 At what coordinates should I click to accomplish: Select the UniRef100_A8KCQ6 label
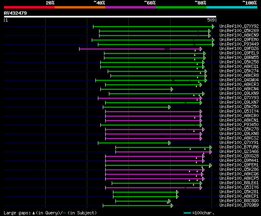click(239, 174)
